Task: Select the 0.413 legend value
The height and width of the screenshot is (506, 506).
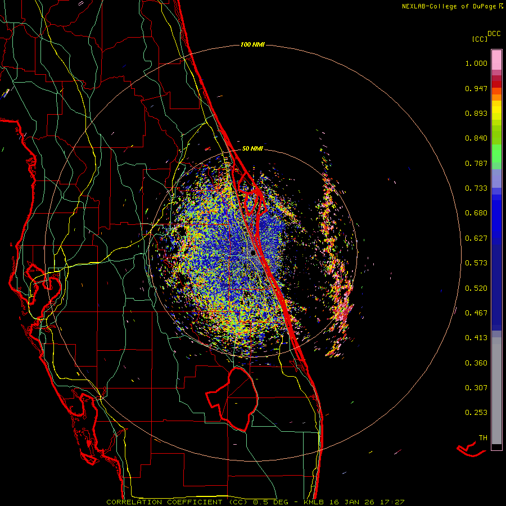Action: [x=476, y=338]
